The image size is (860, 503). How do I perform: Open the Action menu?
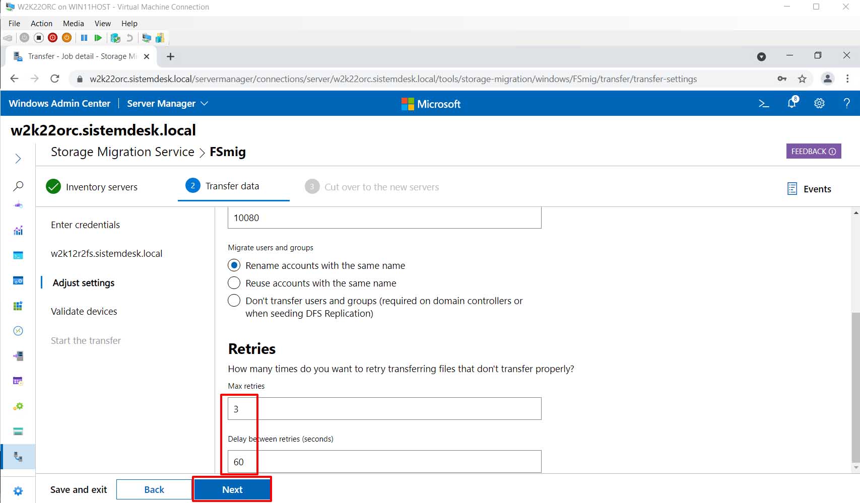pos(41,23)
